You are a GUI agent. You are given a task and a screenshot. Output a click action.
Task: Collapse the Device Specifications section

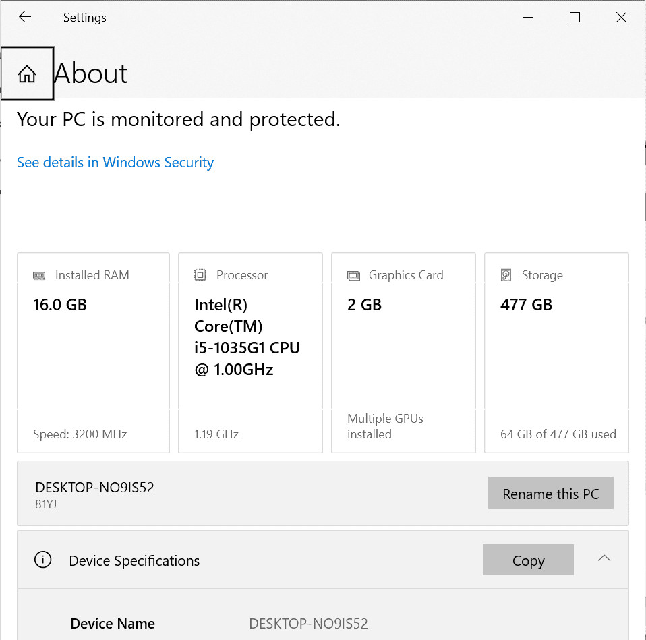(604, 559)
